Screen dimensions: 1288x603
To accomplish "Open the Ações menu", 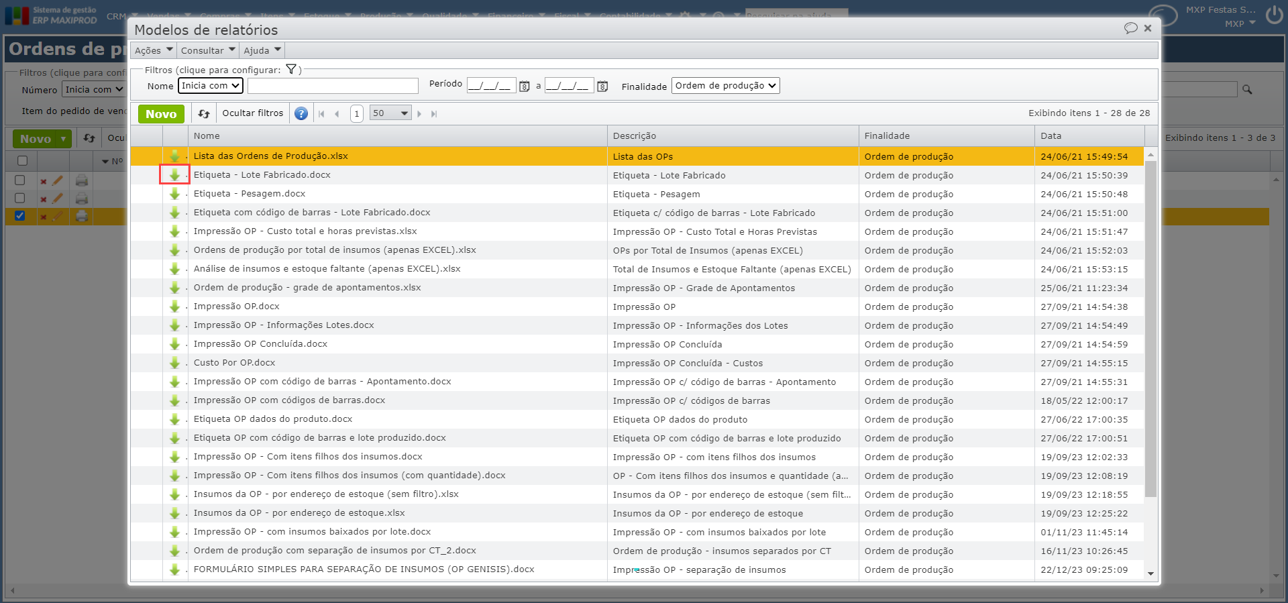I will click(154, 50).
